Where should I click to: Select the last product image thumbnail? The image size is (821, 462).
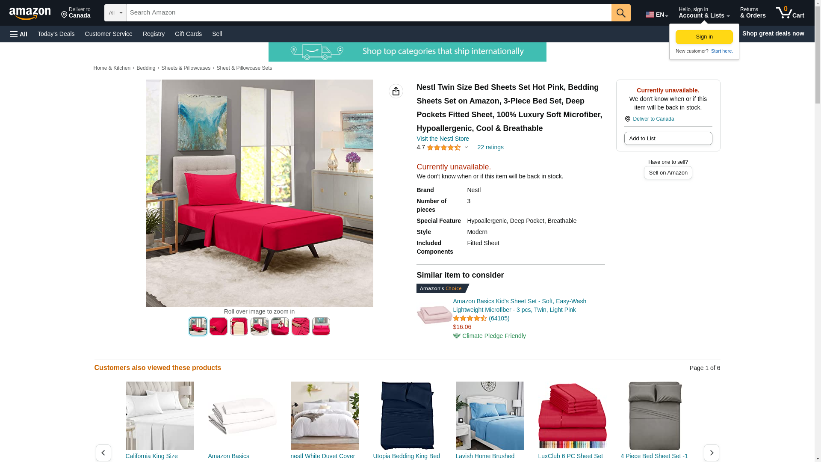pyautogui.click(x=321, y=326)
